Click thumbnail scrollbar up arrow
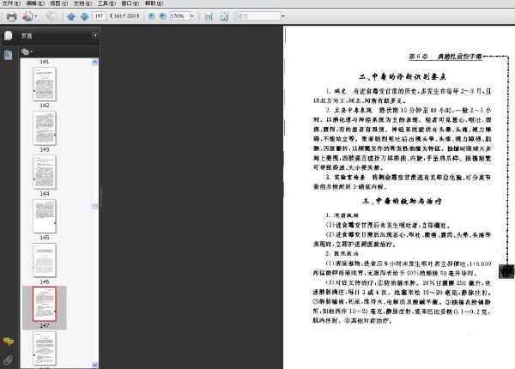Viewport: 515px width, 369px height. click(x=95, y=62)
